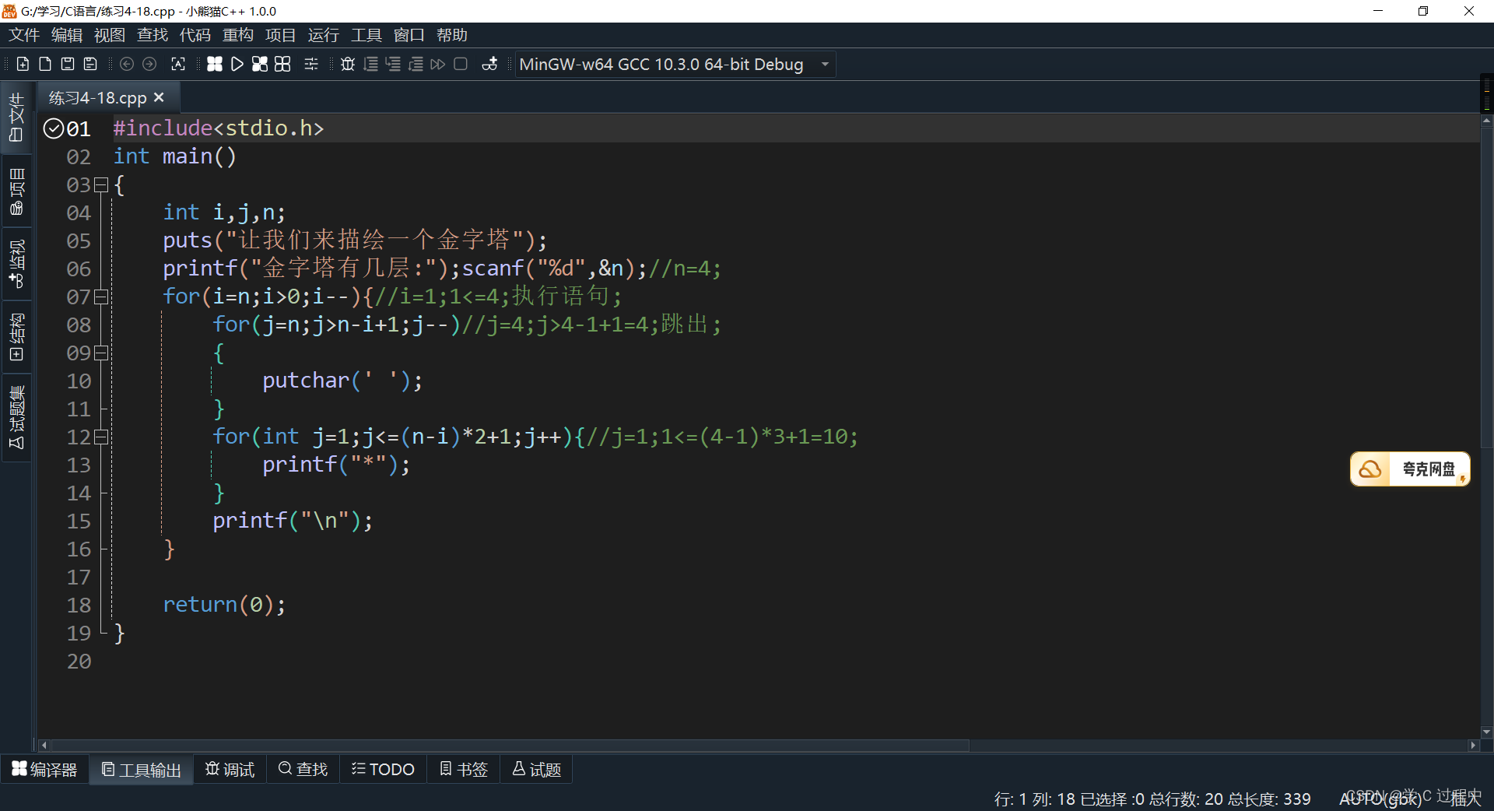
Task: Close the 练习4-18.cpp tab
Action: pyautogui.click(x=159, y=97)
